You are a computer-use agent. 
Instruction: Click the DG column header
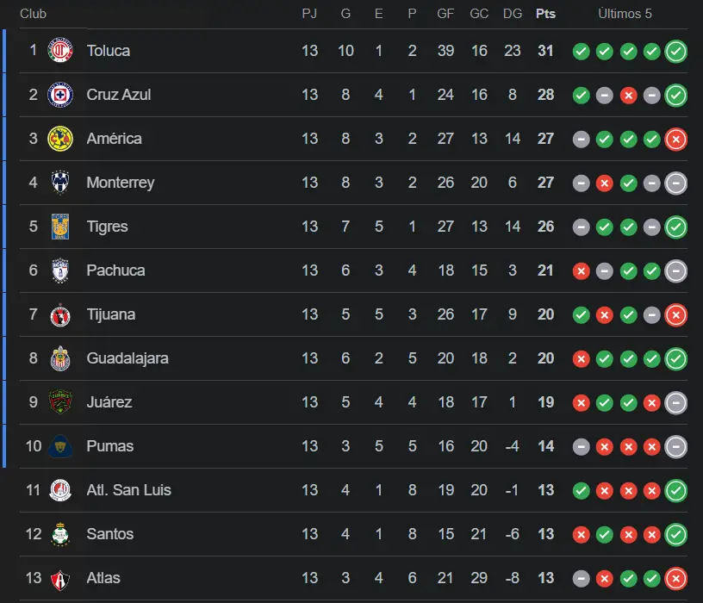coord(512,14)
